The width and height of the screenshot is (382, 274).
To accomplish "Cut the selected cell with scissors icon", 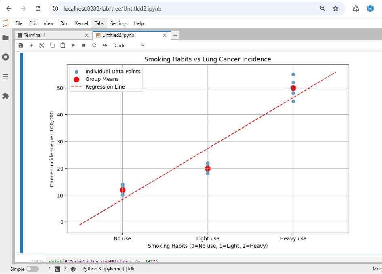I will 42,46.
